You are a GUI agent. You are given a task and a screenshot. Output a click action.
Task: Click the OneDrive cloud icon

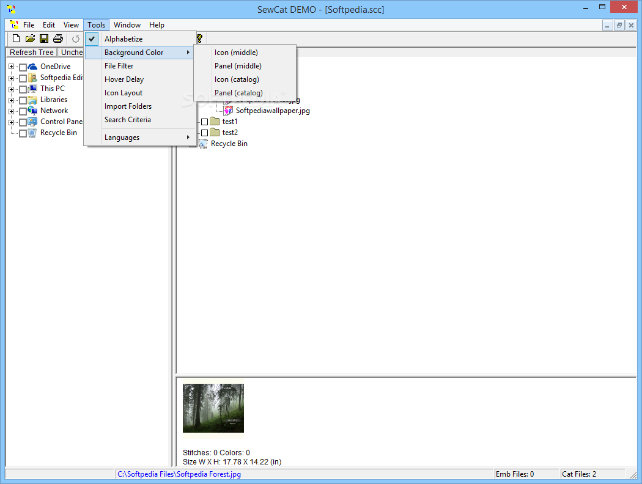(x=33, y=66)
